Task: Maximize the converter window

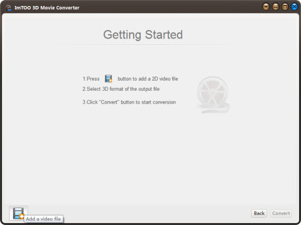Action: (285, 7)
